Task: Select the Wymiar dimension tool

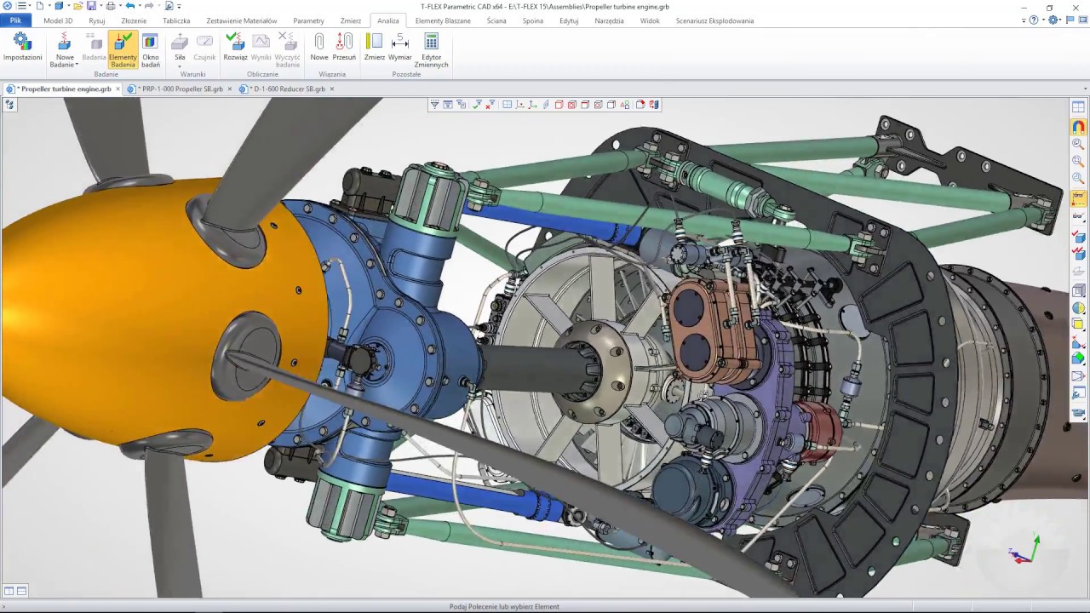Action: click(x=400, y=48)
